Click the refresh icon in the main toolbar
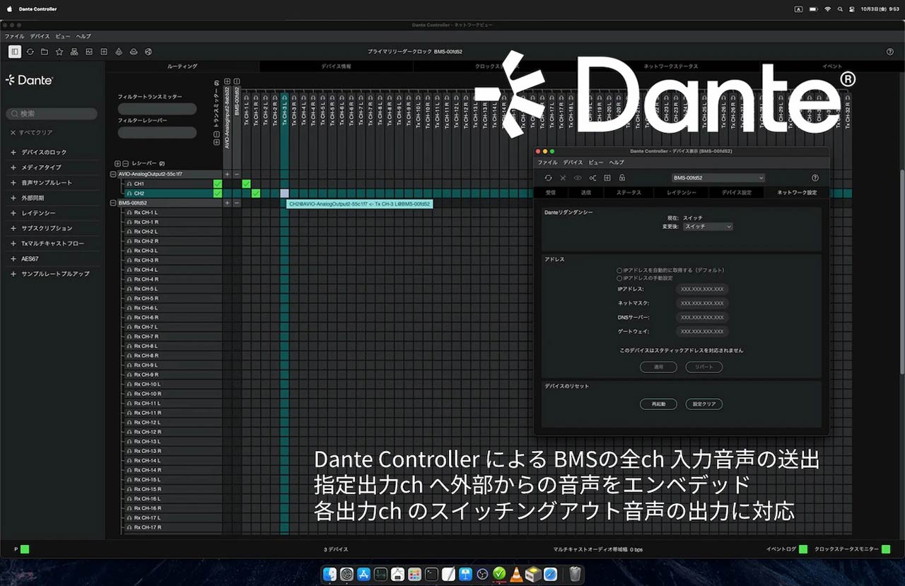Image resolution: width=905 pixels, height=586 pixels. [30, 52]
